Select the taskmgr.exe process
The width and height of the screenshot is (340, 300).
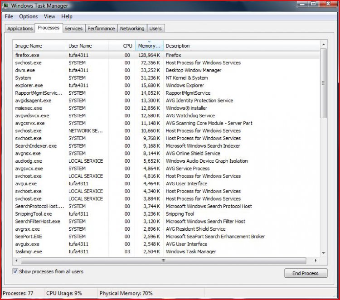pos(166,252)
